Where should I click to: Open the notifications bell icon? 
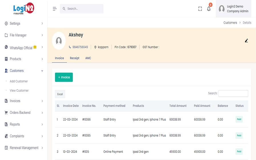click(x=209, y=9)
